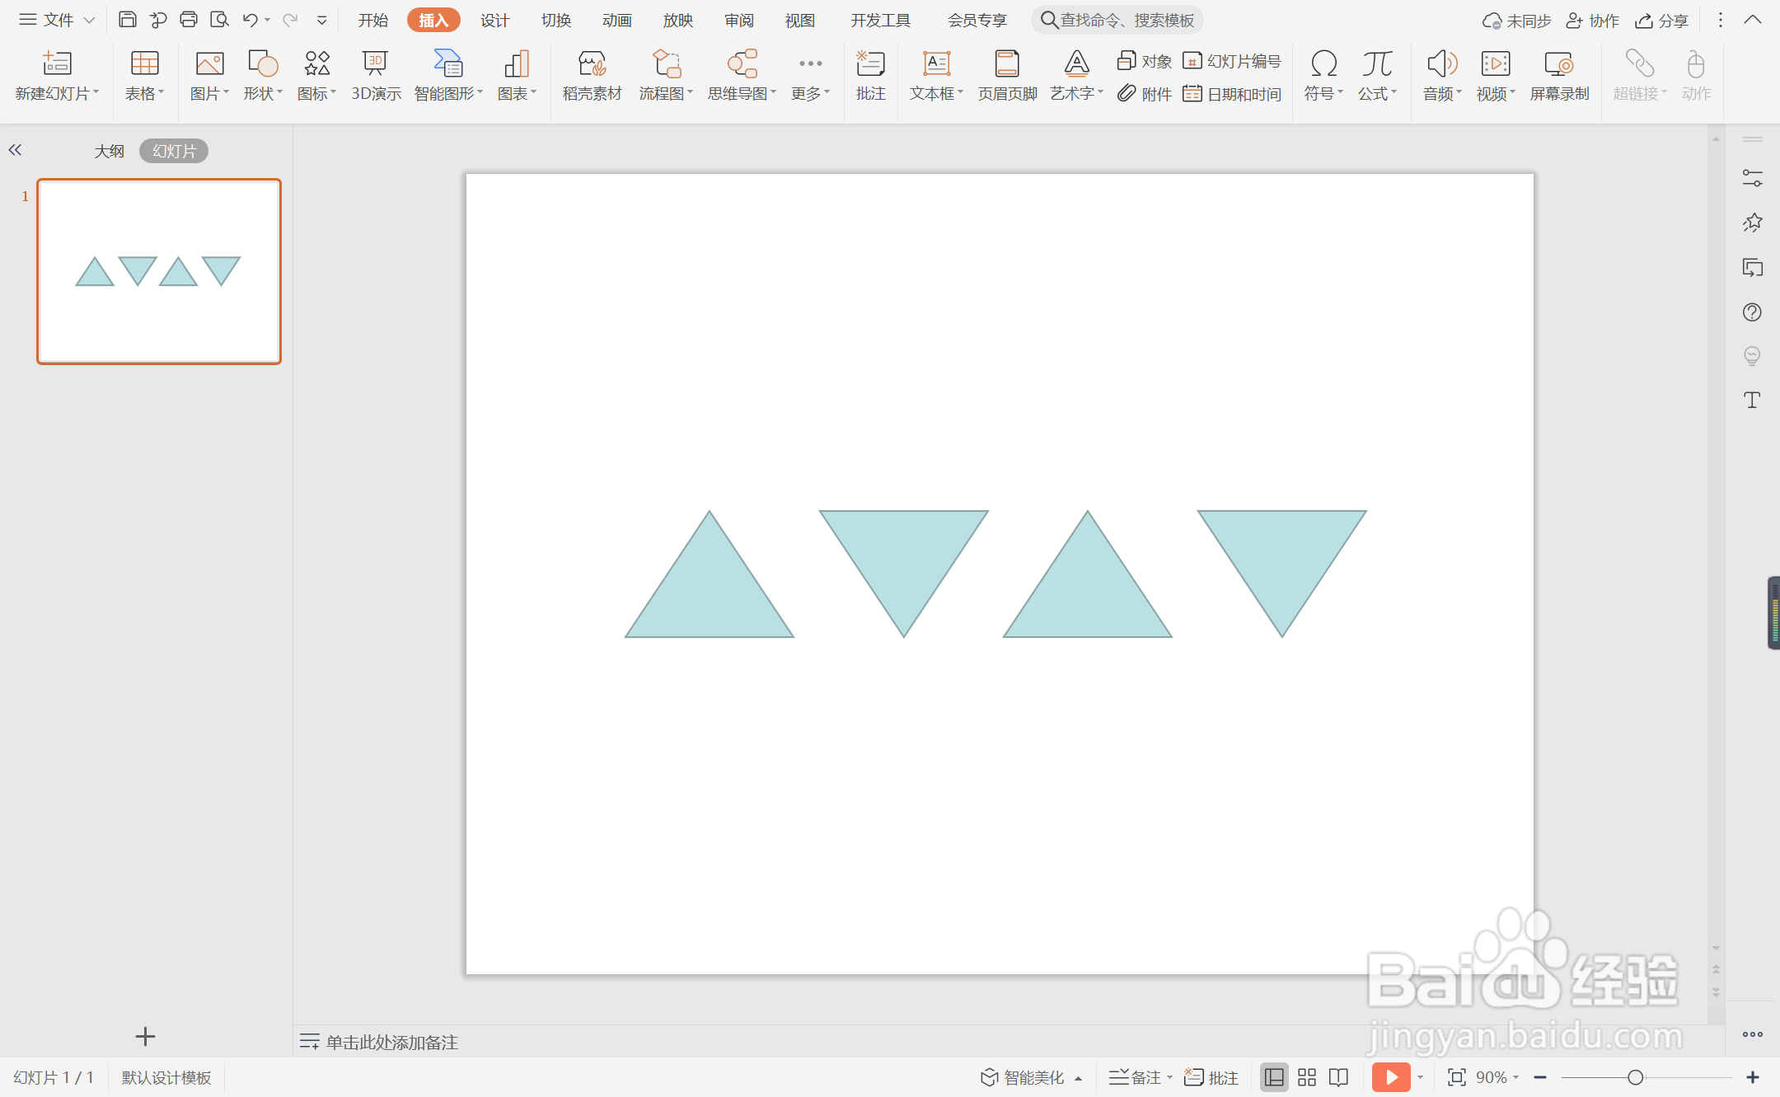Click the zoom slider handle

coord(1636,1077)
